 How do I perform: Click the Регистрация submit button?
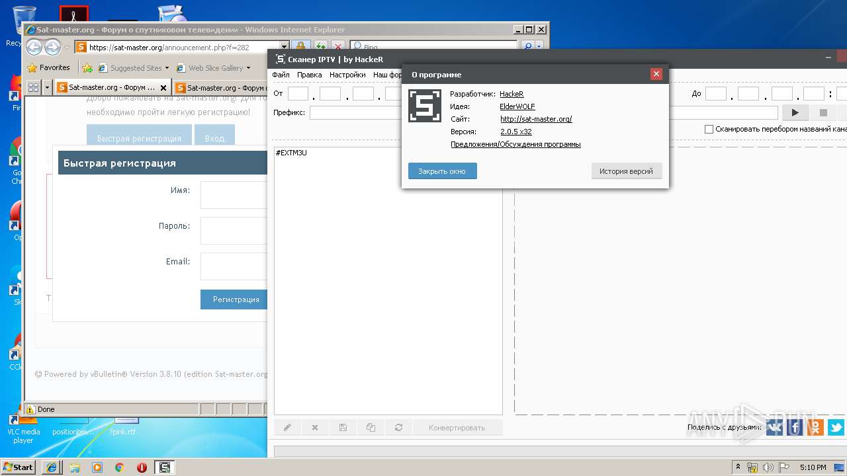[235, 299]
